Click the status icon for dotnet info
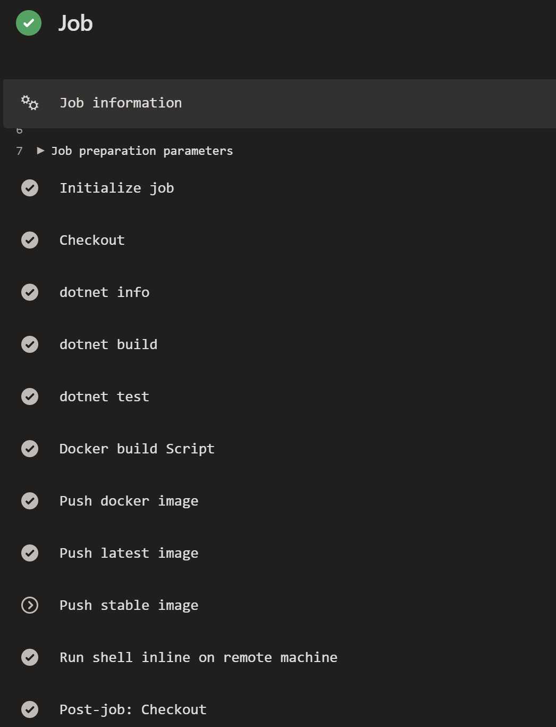Screen dimensions: 556x727 tap(30, 292)
